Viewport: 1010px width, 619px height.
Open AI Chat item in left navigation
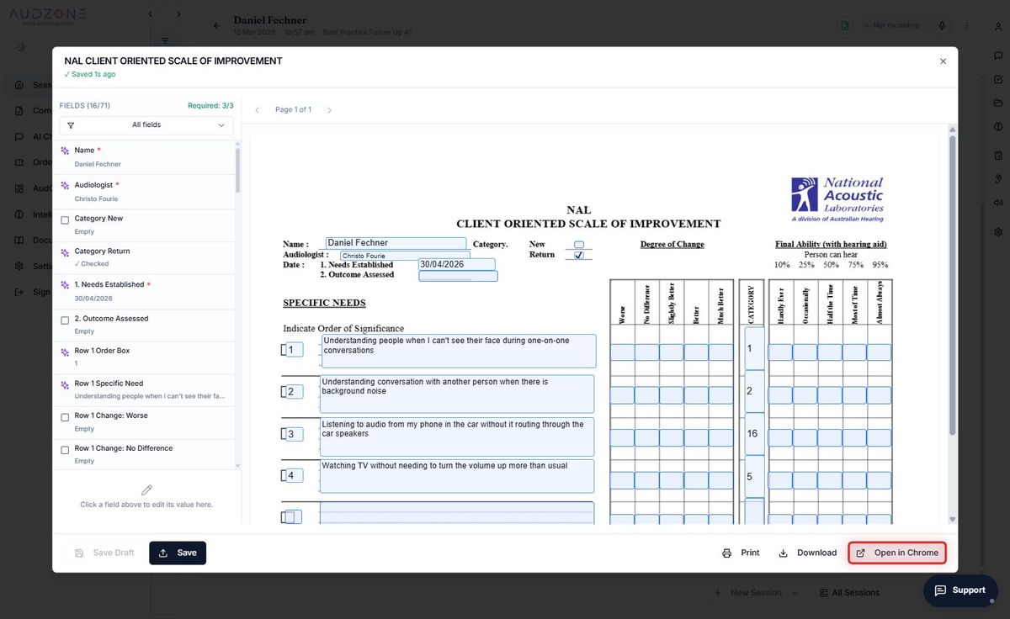coord(32,137)
